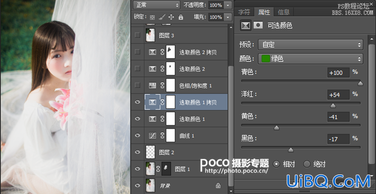Open the 预设 自定 preset dropdown
The width and height of the screenshot is (376, 194).
[x=311, y=45]
